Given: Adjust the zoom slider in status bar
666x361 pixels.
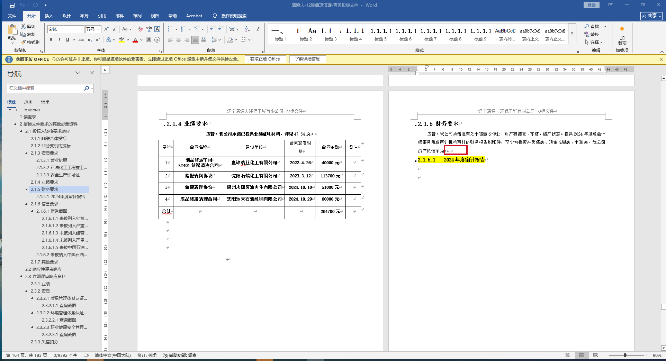Looking at the screenshot, I should pos(625,355).
